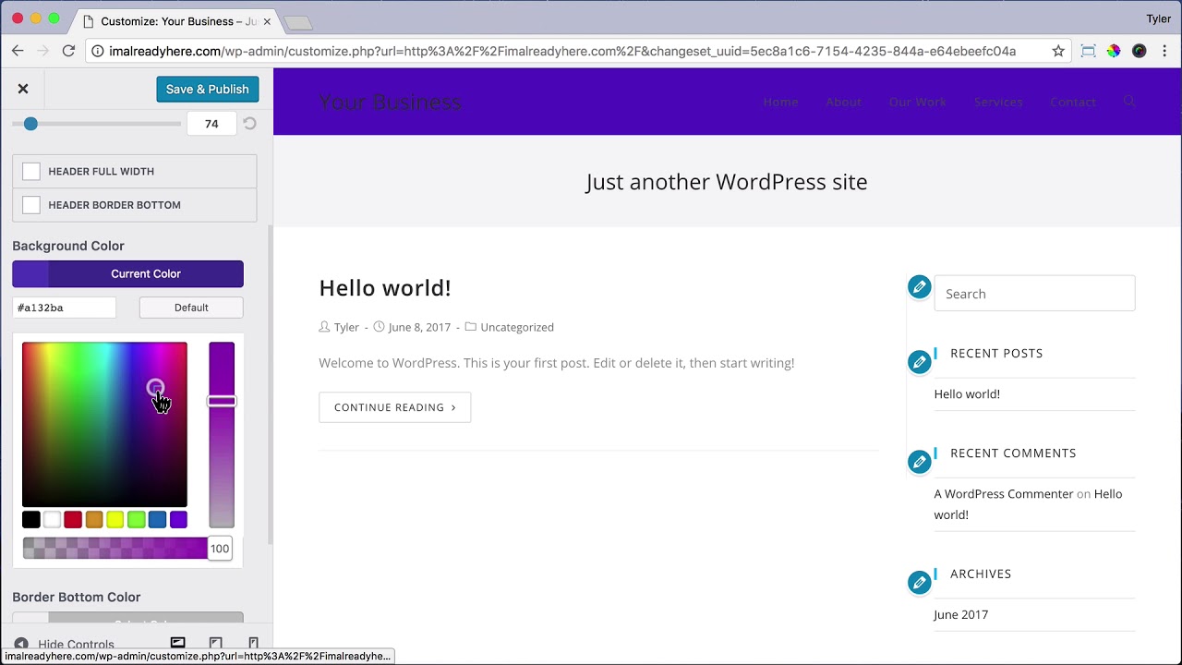Click the edit pencil beside Search widget

919,287
